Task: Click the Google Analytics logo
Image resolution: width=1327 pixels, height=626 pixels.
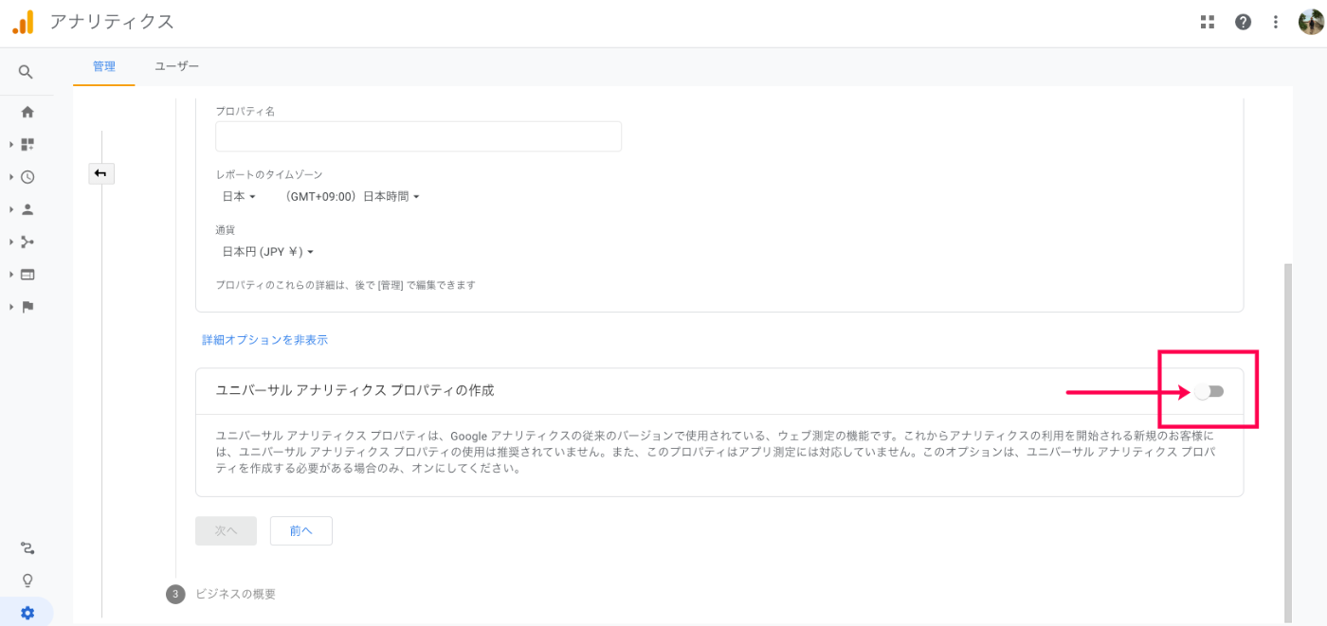Action: click(x=23, y=22)
